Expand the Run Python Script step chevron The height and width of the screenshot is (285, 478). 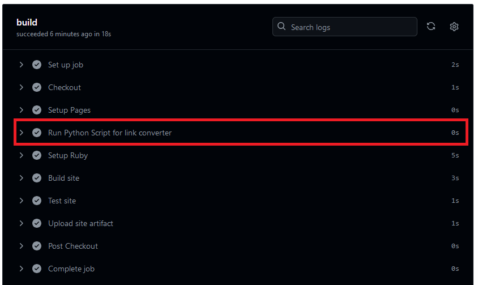21,133
